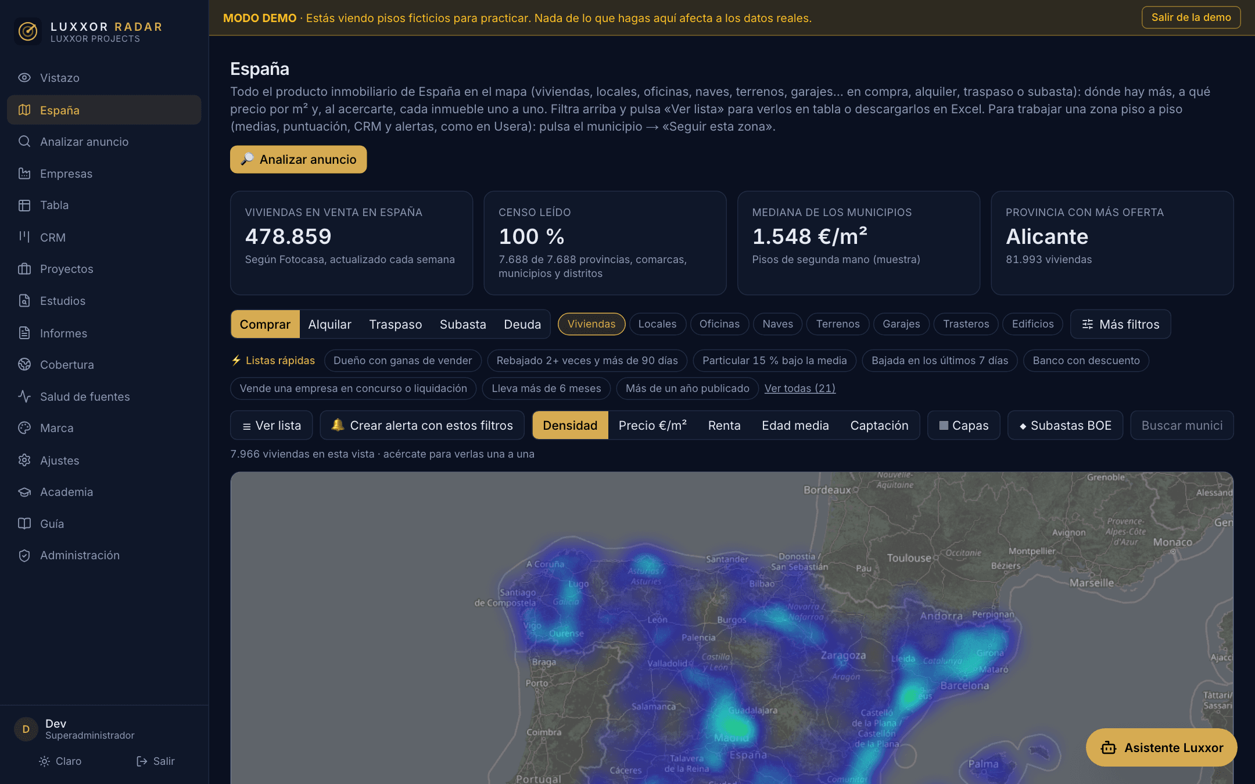Image resolution: width=1255 pixels, height=784 pixels.
Task: Click the Tabla grid icon
Action: click(x=24, y=205)
